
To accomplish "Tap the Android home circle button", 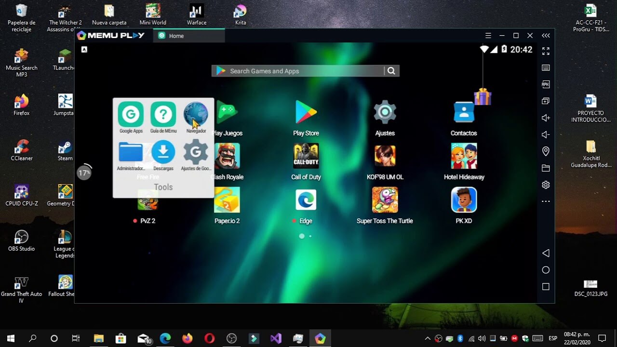I will click(546, 270).
